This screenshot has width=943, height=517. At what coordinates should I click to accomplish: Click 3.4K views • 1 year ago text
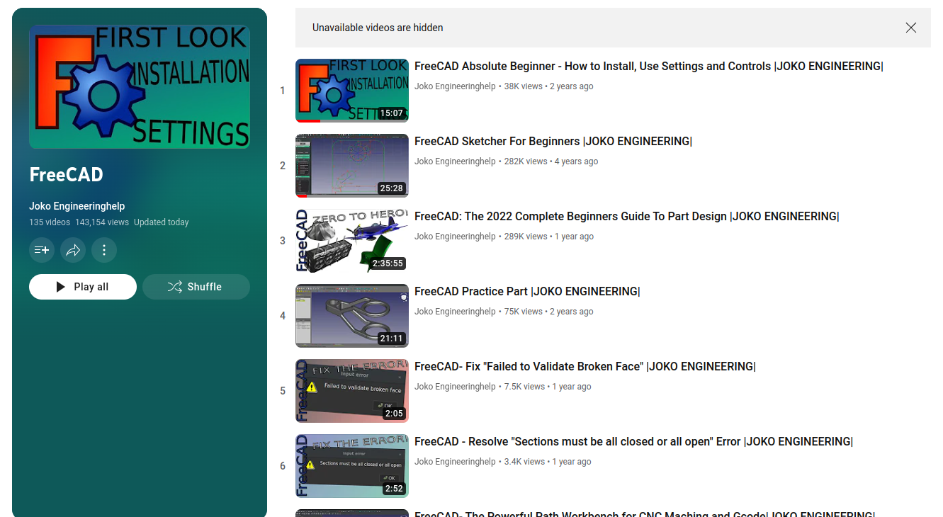click(548, 462)
